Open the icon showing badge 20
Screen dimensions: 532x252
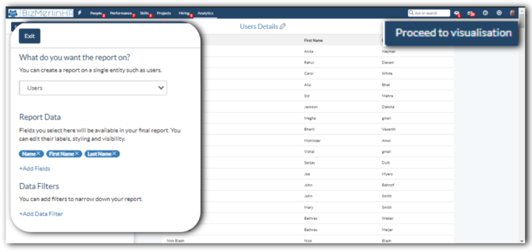click(471, 14)
